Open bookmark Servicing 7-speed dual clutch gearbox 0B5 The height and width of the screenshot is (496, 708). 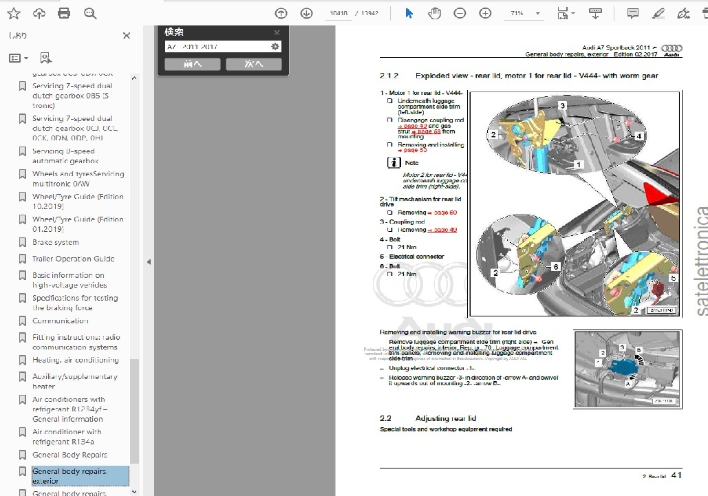point(72,96)
